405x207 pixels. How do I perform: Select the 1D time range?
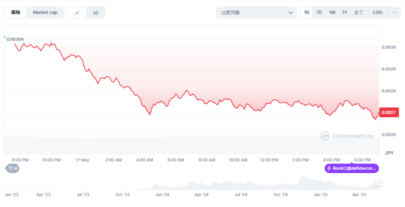(307, 12)
